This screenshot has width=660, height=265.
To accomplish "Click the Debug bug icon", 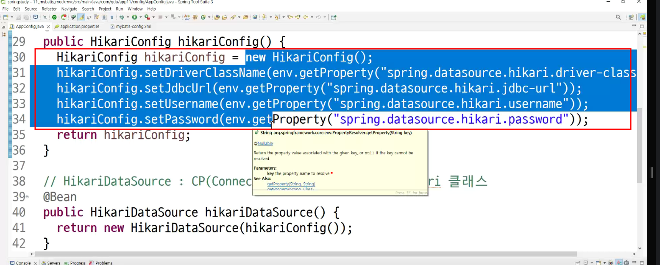I will (122, 17).
